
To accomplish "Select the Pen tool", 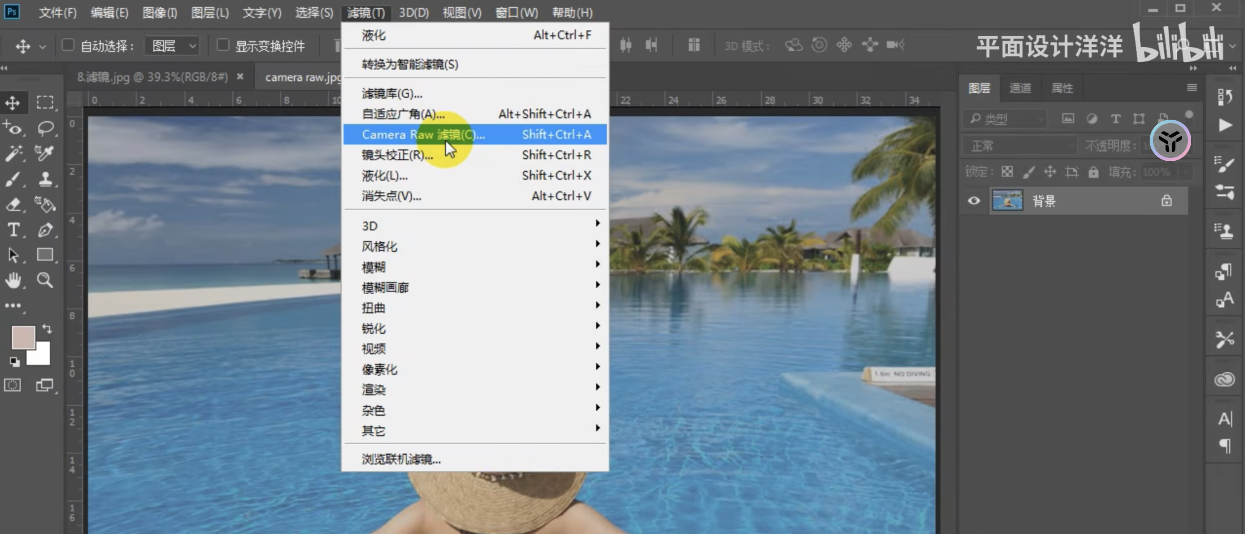I will [46, 230].
